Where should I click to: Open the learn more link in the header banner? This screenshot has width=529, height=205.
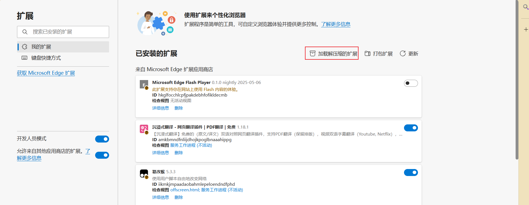pyautogui.click(x=336, y=24)
